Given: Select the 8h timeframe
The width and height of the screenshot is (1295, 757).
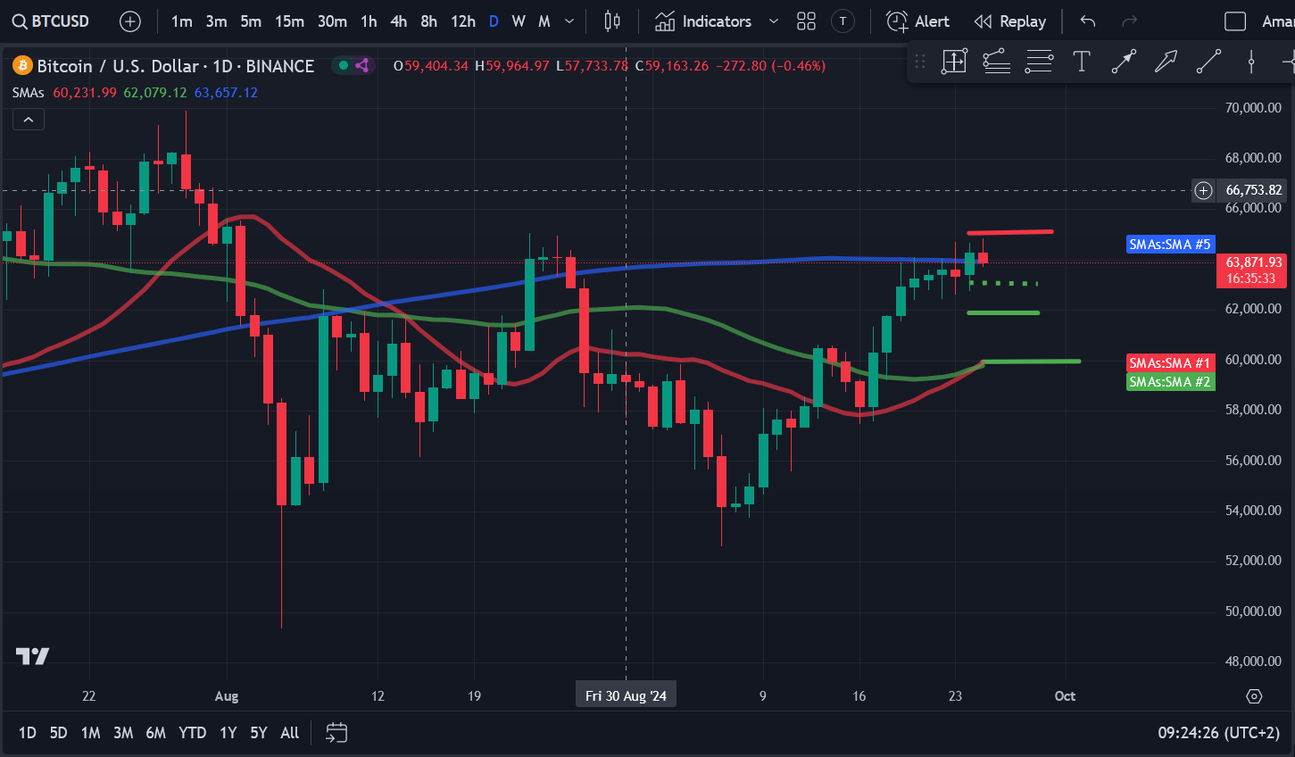Looking at the screenshot, I should point(429,21).
